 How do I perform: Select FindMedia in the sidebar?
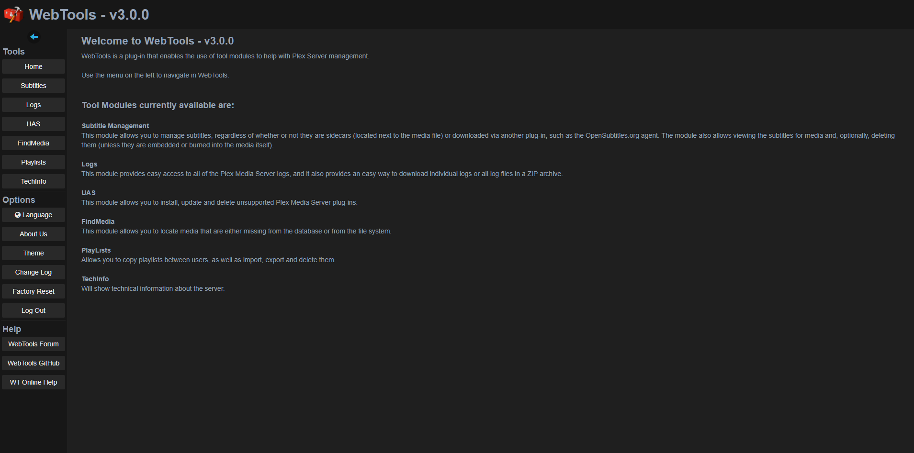click(34, 143)
